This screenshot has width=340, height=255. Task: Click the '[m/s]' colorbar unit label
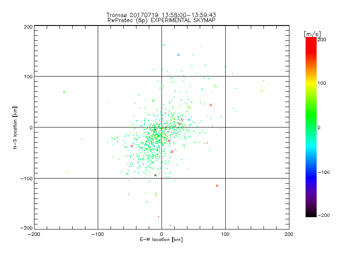(x=312, y=34)
